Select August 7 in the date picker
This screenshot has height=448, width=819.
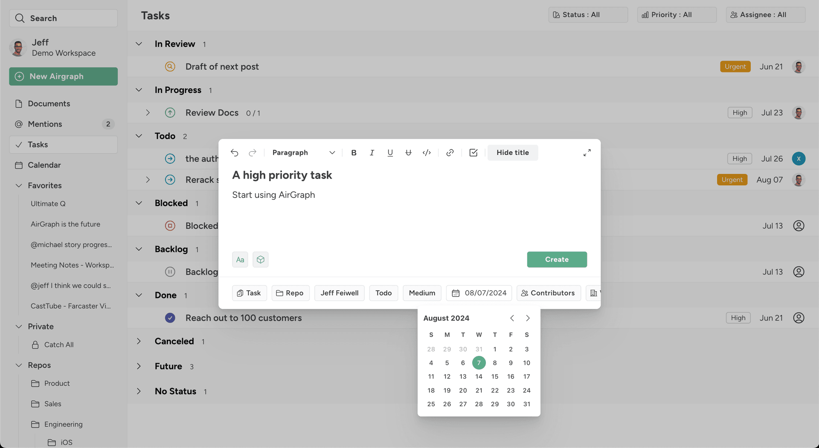pos(479,363)
